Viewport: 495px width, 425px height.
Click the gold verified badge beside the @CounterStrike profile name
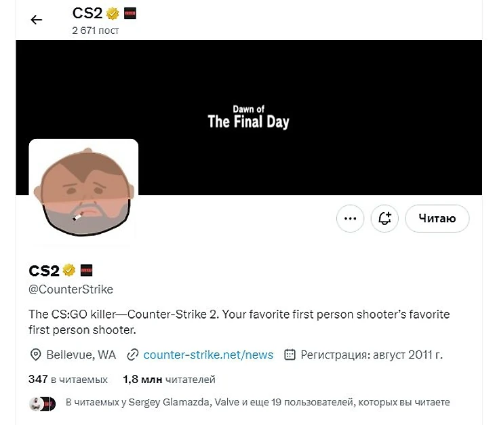68,270
